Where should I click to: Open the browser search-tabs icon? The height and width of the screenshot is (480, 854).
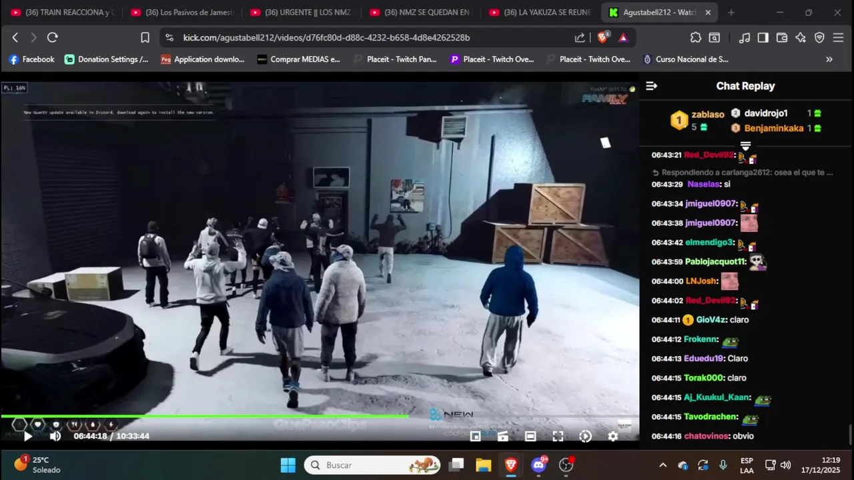[x=715, y=38]
